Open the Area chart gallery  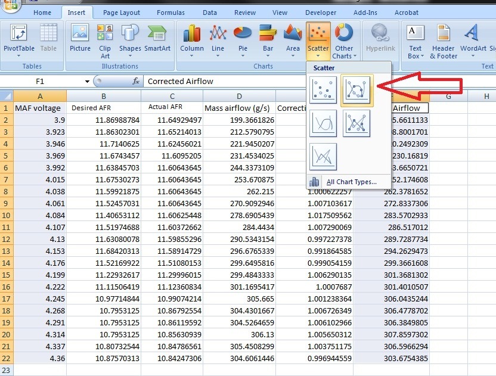(293, 41)
